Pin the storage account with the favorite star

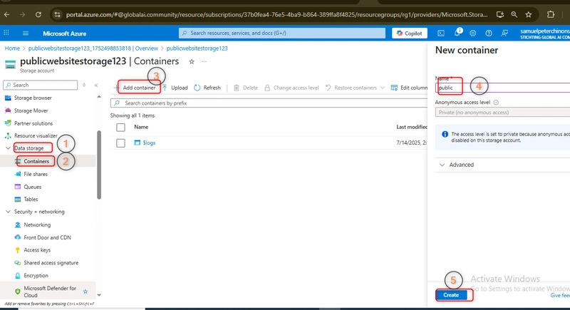click(192, 61)
